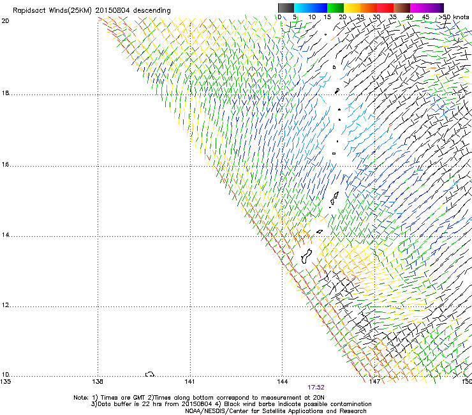Viewport: 472px width, 415px height.
Task: Click the magenta 40-45 knots color segment
Action: 418,8
